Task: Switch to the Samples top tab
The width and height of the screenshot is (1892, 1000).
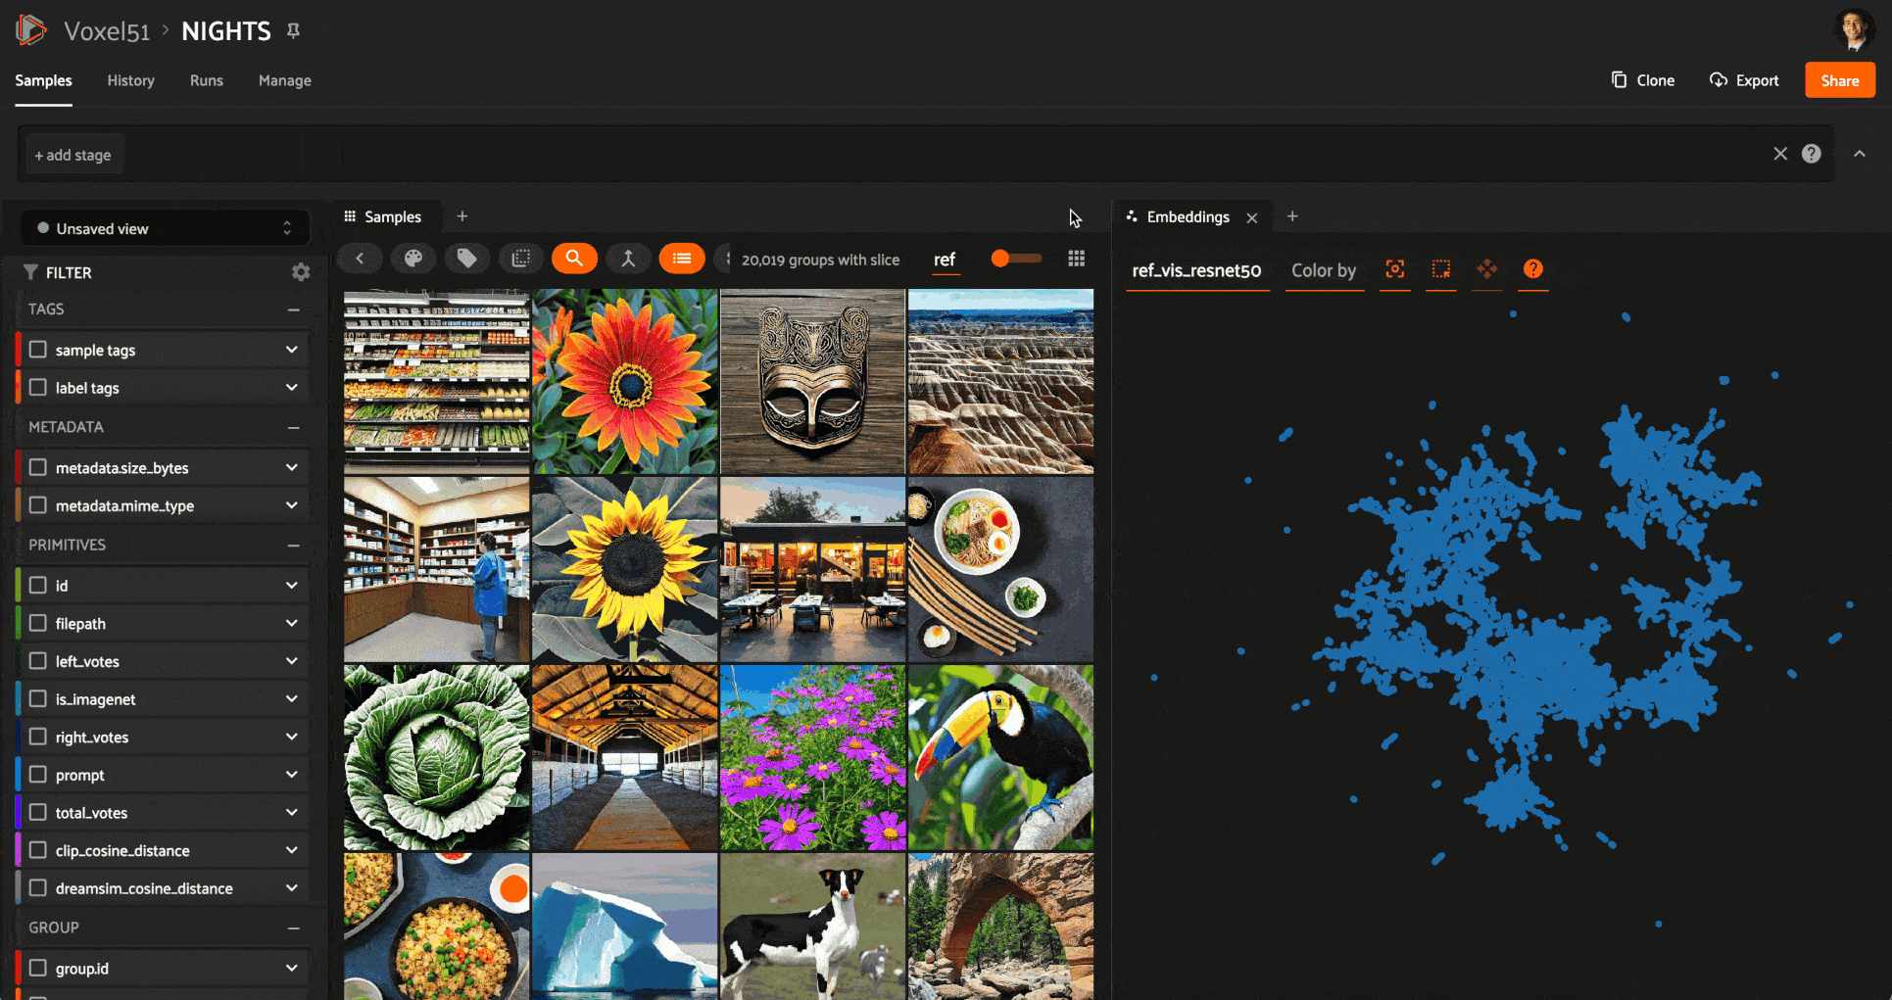Action: [x=43, y=80]
